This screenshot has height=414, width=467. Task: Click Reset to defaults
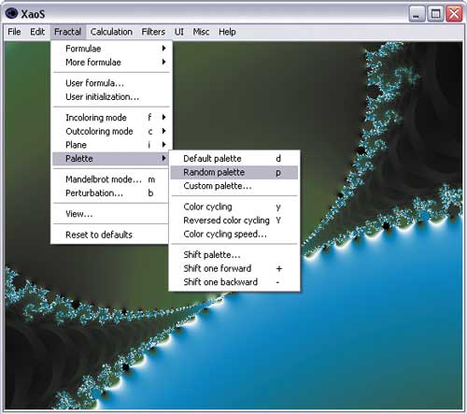pyautogui.click(x=111, y=235)
